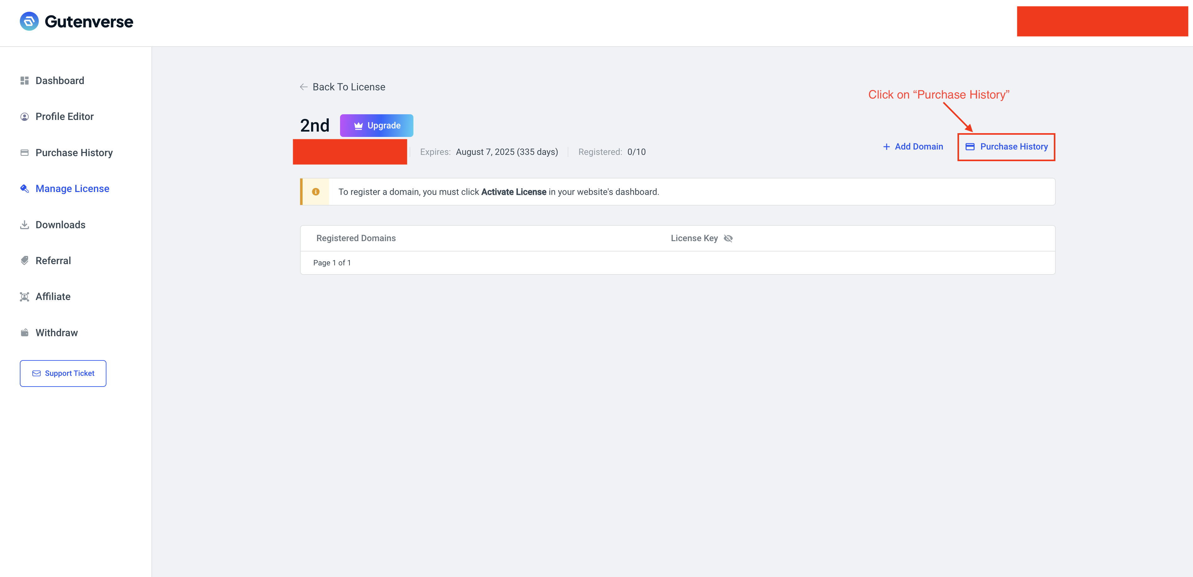Click the Referral tag icon
Image resolution: width=1193 pixels, height=577 pixels.
(x=25, y=261)
